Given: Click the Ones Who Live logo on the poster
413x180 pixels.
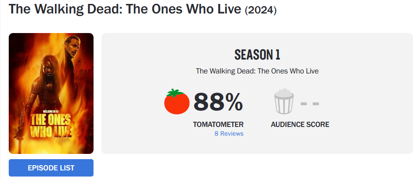Looking at the screenshot, I should 51,126.
